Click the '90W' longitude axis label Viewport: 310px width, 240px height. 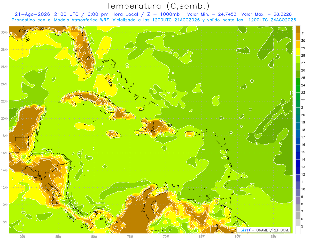[22, 237]
